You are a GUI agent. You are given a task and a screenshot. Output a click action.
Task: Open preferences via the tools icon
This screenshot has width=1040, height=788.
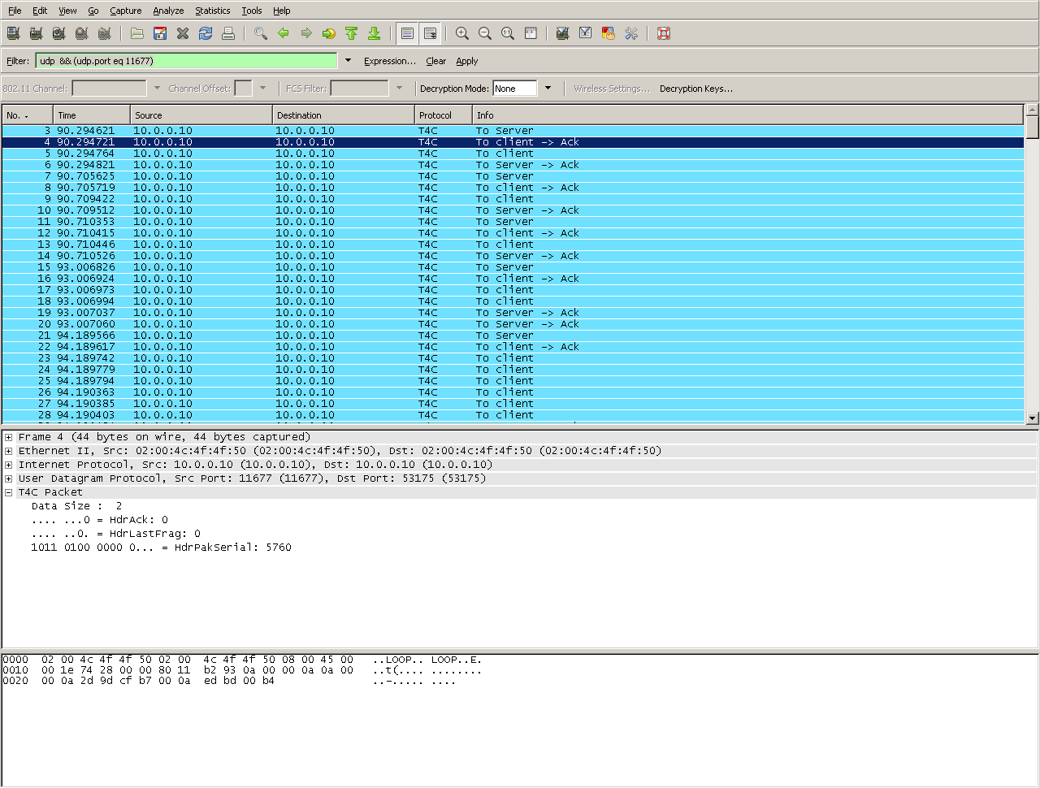point(630,33)
